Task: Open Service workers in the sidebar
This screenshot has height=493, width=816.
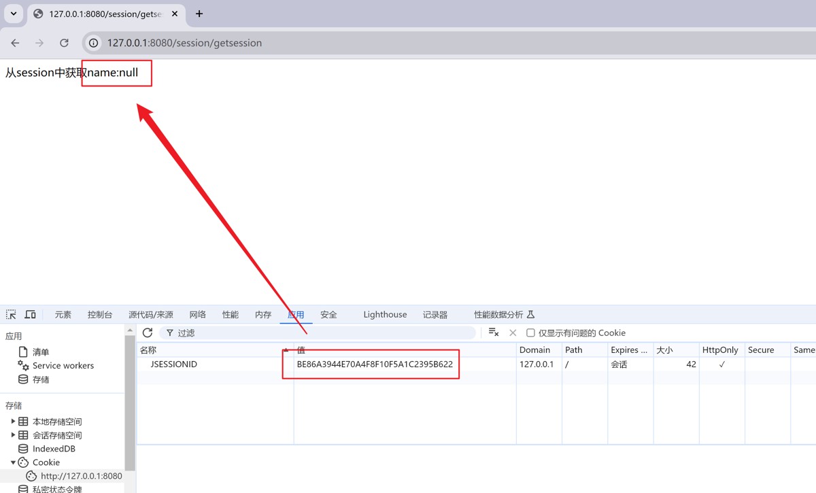Action: click(x=63, y=366)
